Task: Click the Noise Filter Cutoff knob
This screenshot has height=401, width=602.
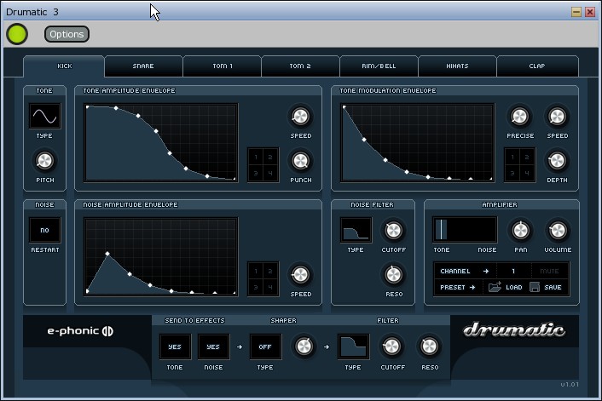Action: click(x=393, y=231)
